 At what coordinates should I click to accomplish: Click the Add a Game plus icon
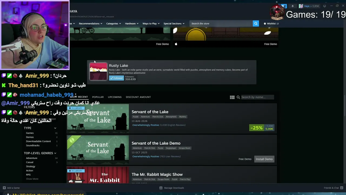coord(4,188)
